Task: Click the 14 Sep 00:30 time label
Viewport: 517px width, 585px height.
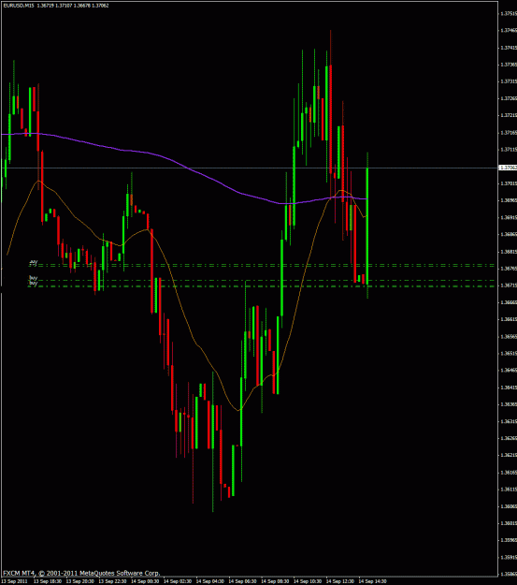Action: pyautogui.click(x=145, y=581)
